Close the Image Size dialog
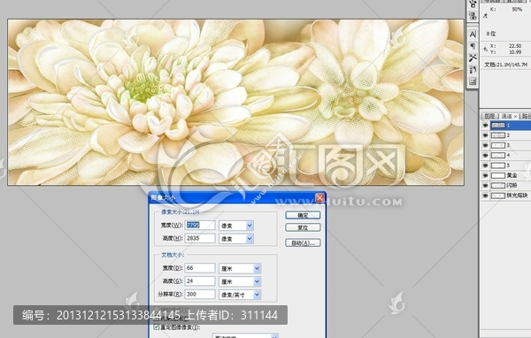 (319, 198)
